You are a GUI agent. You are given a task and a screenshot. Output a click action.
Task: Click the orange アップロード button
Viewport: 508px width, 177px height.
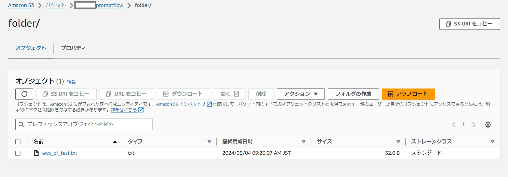[408, 94]
